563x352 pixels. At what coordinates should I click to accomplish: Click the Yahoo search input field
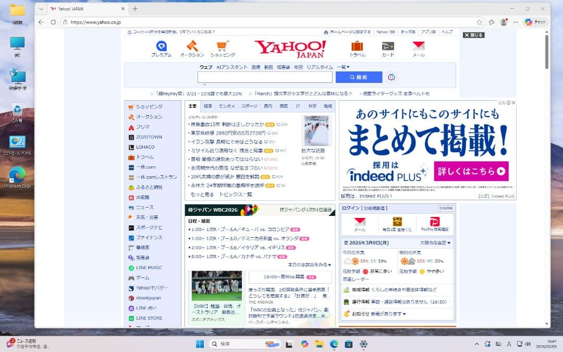pyautogui.click(x=265, y=77)
